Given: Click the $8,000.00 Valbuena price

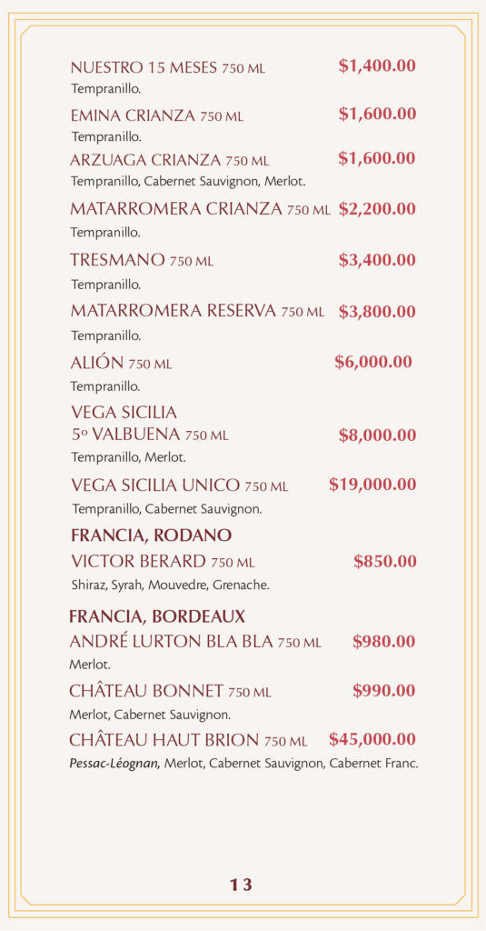Looking at the screenshot, I should (377, 435).
